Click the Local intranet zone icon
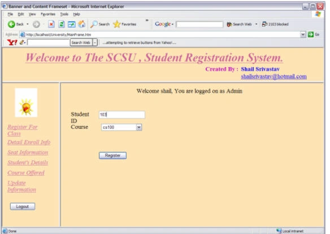Image resolution: width=330 pixels, height=234 pixels. (x=279, y=231)
